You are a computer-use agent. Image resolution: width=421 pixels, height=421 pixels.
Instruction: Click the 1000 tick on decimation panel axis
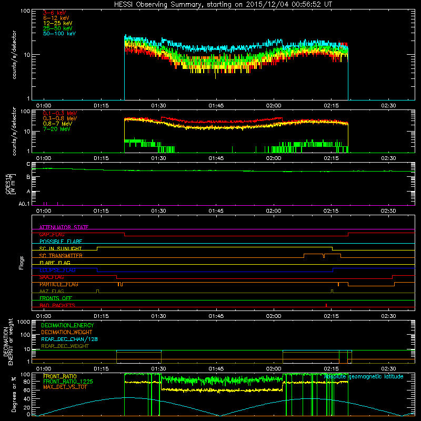coord(24,322)
